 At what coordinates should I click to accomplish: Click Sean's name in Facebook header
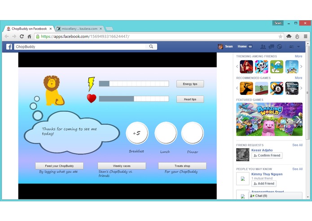[x=229, y=47]
